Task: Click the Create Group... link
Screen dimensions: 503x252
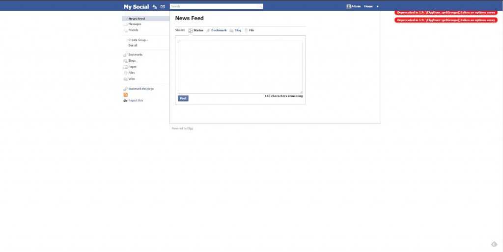Action: tap(138, 40)
